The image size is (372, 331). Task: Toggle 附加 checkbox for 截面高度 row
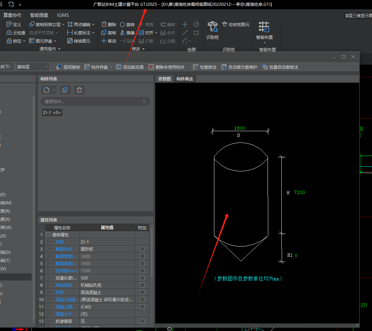[142, 263]
